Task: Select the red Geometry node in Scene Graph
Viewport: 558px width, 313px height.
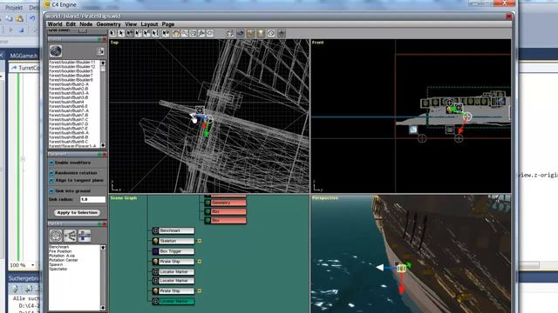Action: pyautogui.click(x=228, y=203)
